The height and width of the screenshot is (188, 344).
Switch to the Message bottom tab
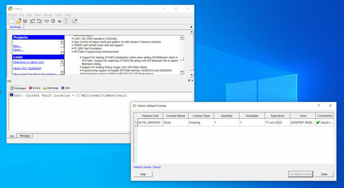coord(24,136)
